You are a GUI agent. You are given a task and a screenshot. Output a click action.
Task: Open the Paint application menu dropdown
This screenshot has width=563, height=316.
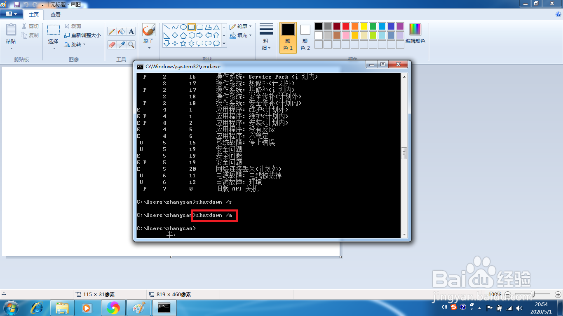(11, 14)
